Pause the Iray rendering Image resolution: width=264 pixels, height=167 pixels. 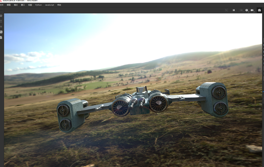tap(234, 10)
